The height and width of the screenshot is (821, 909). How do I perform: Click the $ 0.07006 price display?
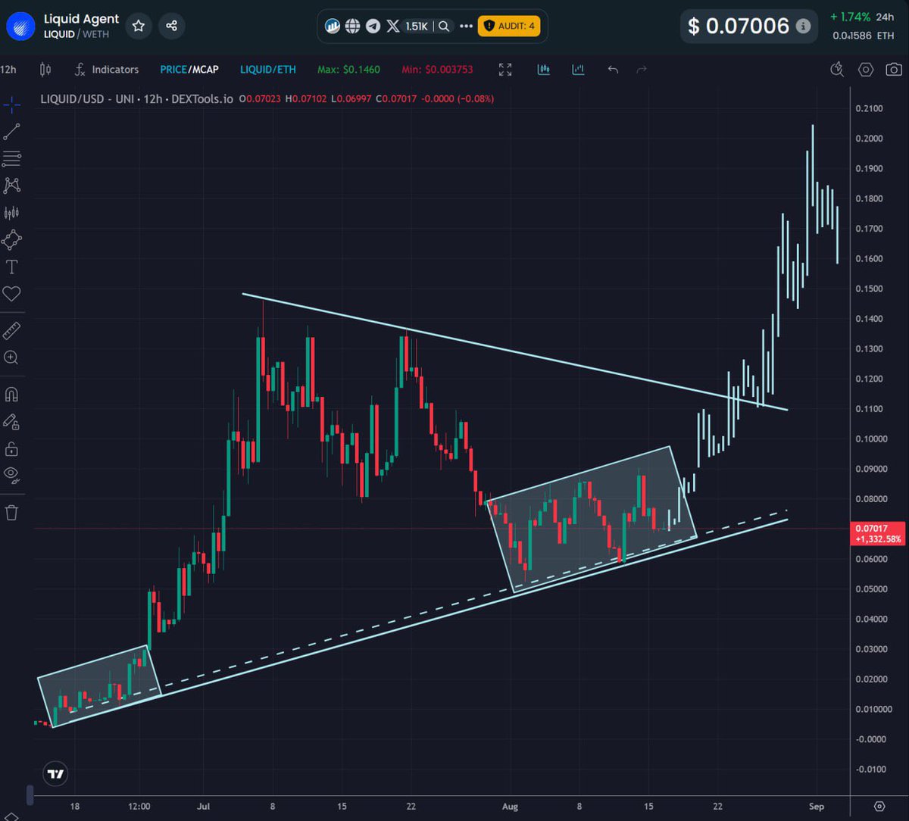point(739,27)
